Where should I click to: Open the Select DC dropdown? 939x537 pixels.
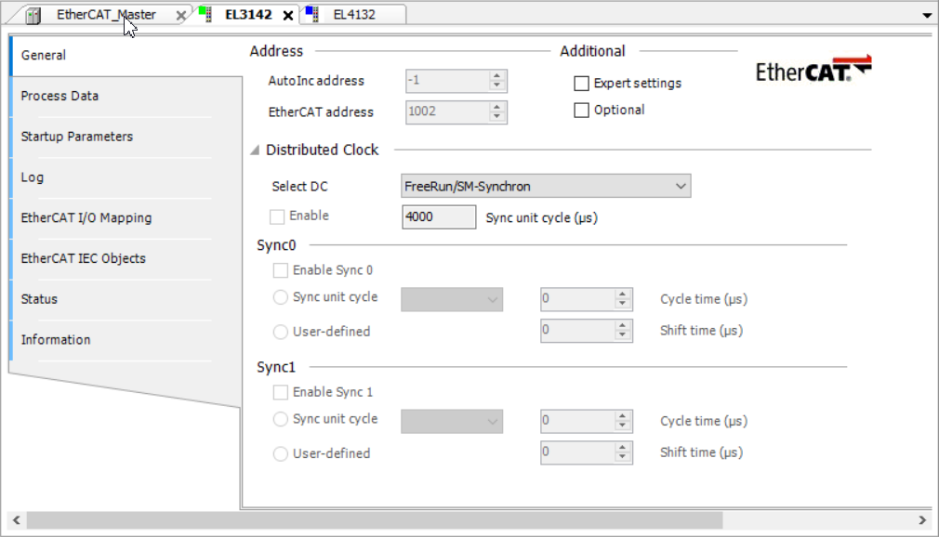coord(681,186)
